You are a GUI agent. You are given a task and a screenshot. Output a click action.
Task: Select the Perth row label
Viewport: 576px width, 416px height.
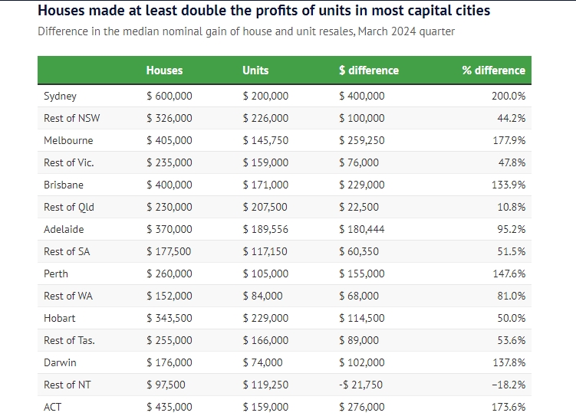click(x=56, y=274)
